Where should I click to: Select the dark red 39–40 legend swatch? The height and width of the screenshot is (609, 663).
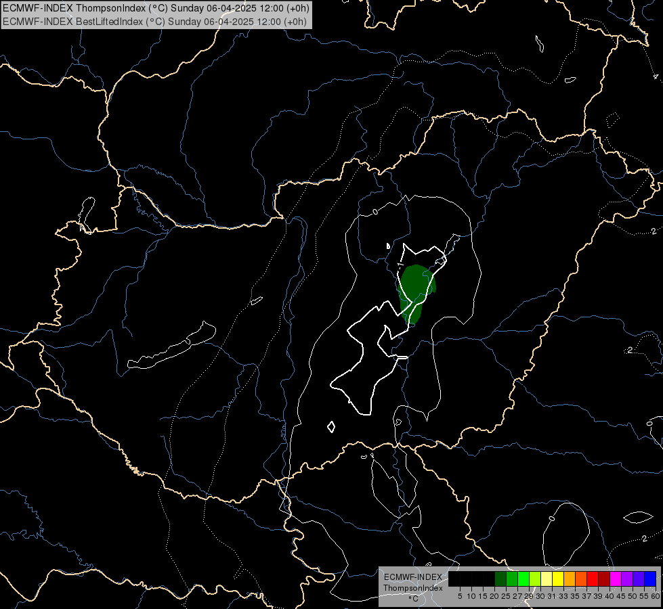604,579
